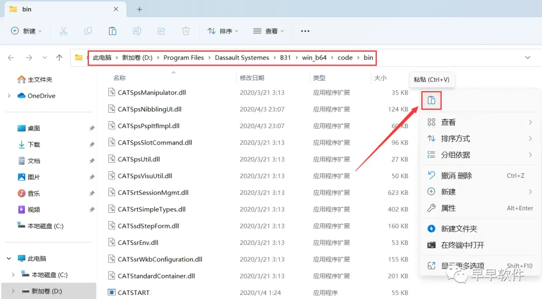Image resolution: width=542 pixels, height=299 pixels.
Task: Open the 查看 view dropdown in toolbar
Action: [268, 31]
